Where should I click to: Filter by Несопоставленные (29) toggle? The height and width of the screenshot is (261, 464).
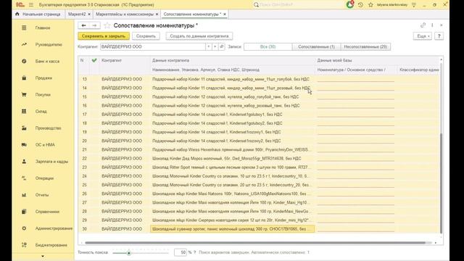pyautogui.click(x=365, y=46)
